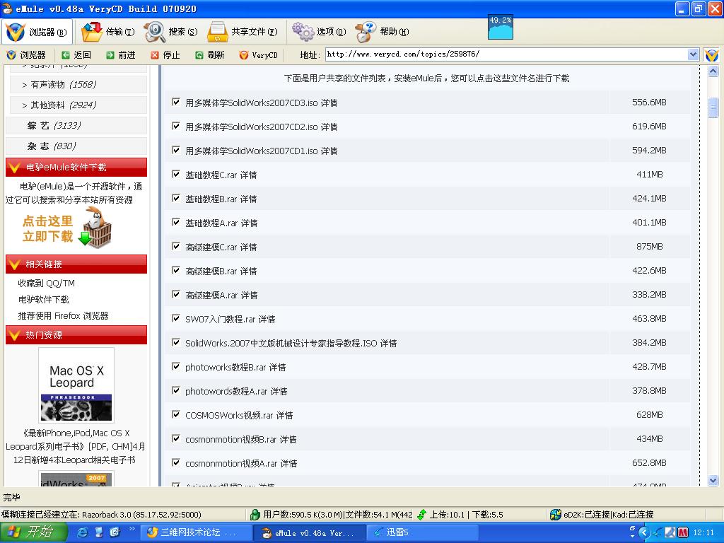Switch to 三维网技术论坛 taskbar window
The width and height of the screenshot is (724, 543).
[195, 532]
